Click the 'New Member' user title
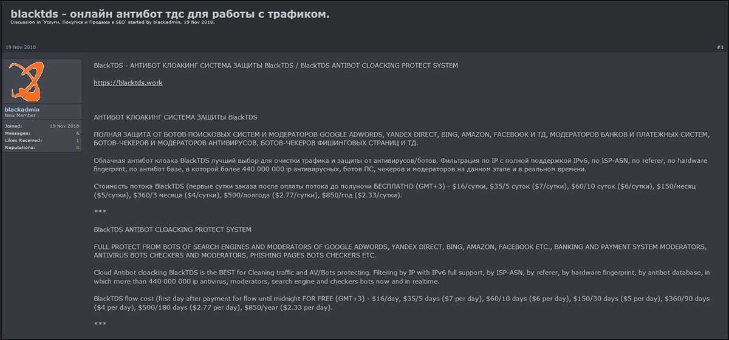This screenshot has width=729, height=340. 19,115
